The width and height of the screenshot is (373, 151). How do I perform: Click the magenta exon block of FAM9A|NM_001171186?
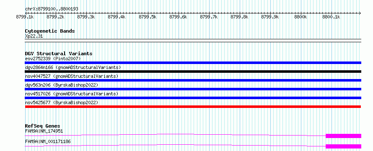click(344, 146)
